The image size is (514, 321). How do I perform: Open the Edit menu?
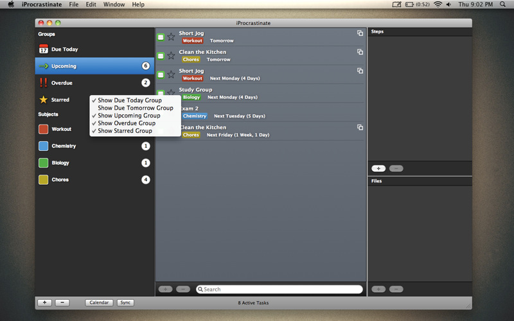coord(91,4)
